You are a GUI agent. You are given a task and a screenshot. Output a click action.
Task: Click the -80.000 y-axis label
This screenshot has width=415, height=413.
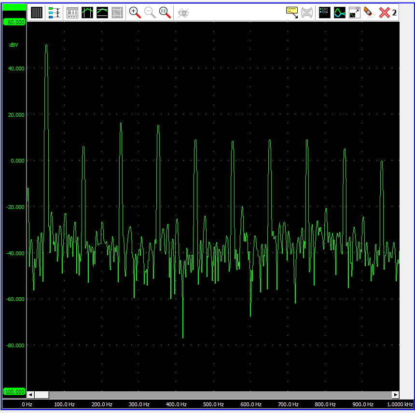click(x=15, y=345)
